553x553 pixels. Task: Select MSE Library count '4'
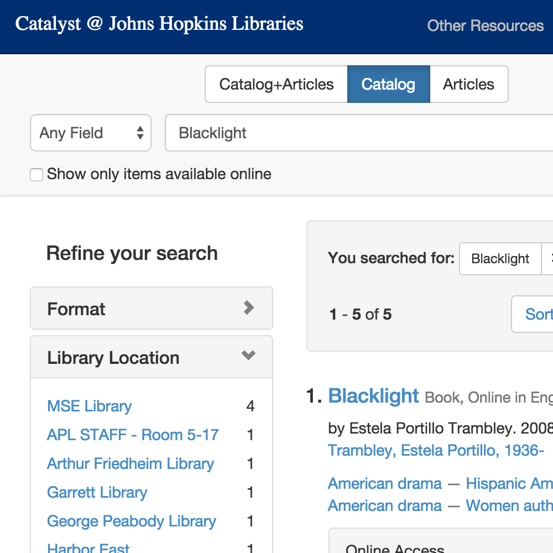click(x=251, y=406)
